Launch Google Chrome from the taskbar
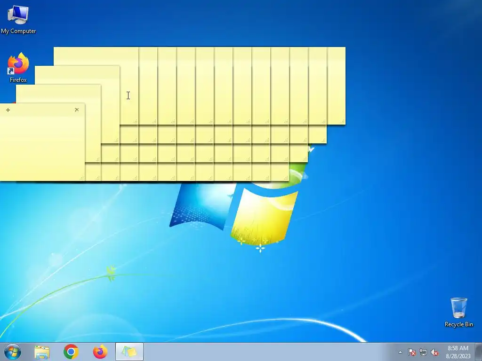Screen dimensions: 482x361 pyautogui.click(x=71, y=352)
